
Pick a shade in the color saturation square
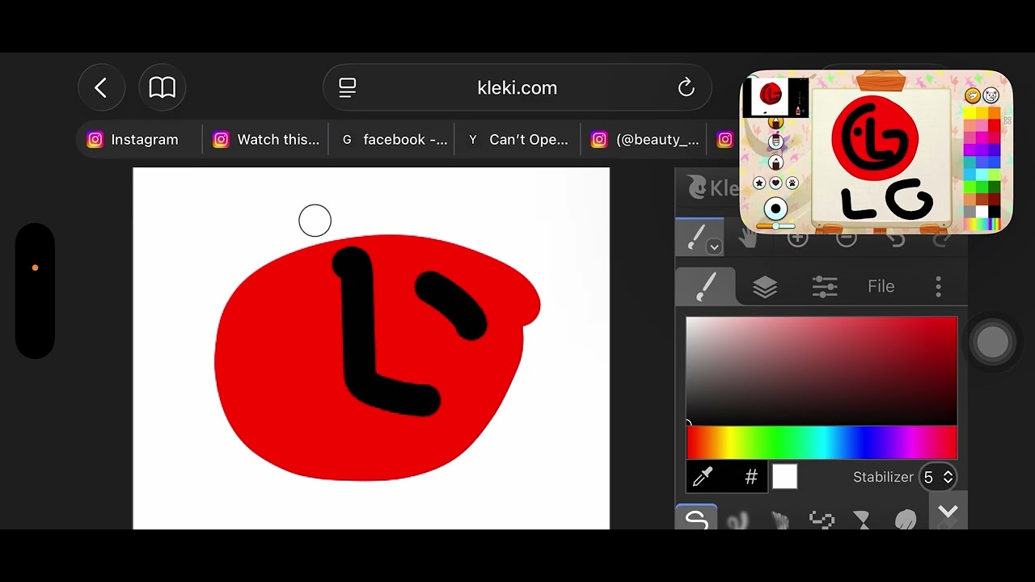822,371
